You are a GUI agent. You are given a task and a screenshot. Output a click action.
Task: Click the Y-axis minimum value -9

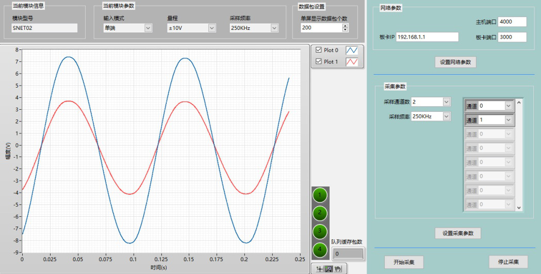[16, 252]
